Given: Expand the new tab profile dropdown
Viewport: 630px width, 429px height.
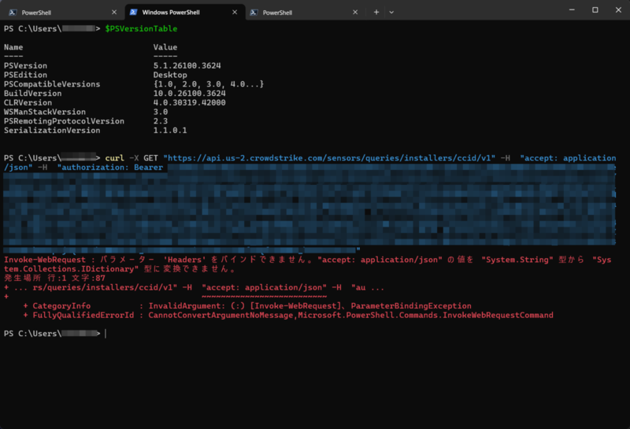Looking at the screenshot, I should point(391,12).
